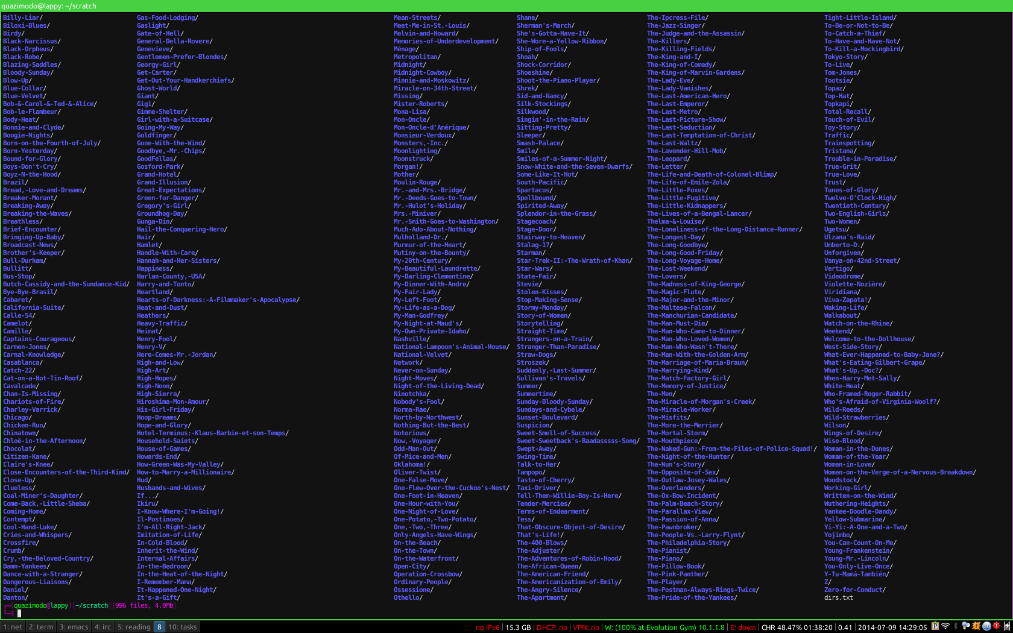Open the Bluetooth tray icon
The height and width of the screenshot is (633, 1013).
(956, 626)
